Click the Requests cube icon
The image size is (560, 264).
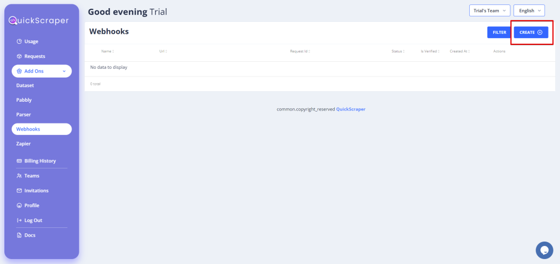(x=19, y=56)
